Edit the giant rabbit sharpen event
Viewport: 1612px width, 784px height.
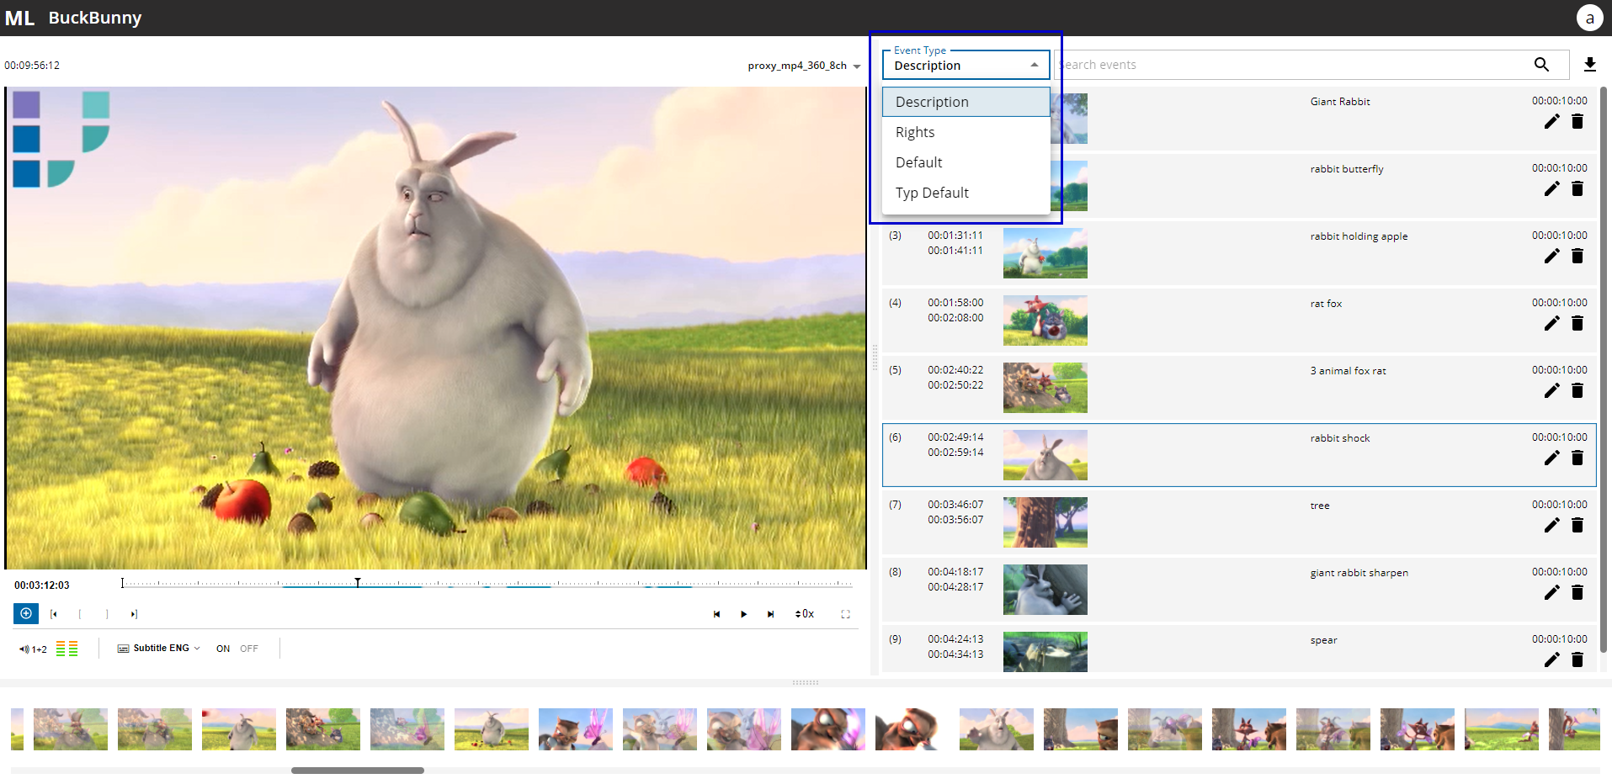tap(1551, 592)
